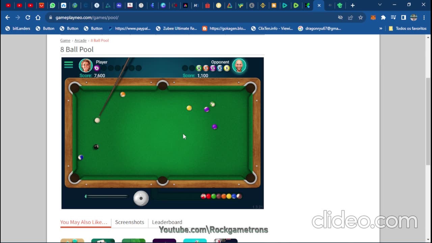432x243 pixels.
Task: Switch to the WhatsApp tab
Action: [52, 5]
